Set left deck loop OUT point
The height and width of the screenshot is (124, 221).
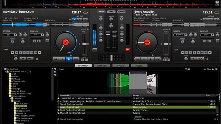click(30, 59)
